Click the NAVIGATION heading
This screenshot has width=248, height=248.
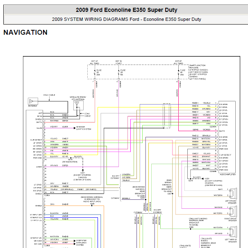[25, 32]
